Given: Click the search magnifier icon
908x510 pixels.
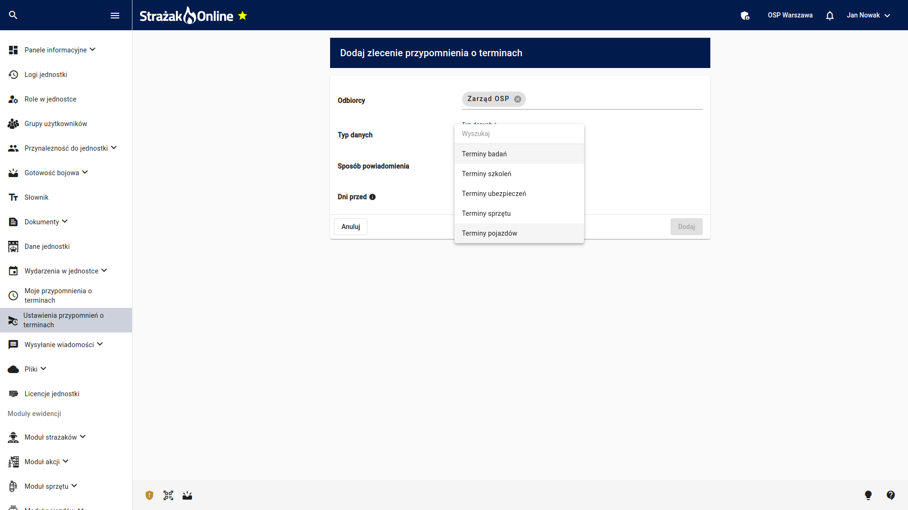Looking at the screenshot, I should click(13, 15).
